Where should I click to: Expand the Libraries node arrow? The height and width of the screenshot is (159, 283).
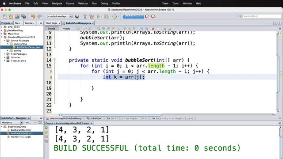click(5, 57)
